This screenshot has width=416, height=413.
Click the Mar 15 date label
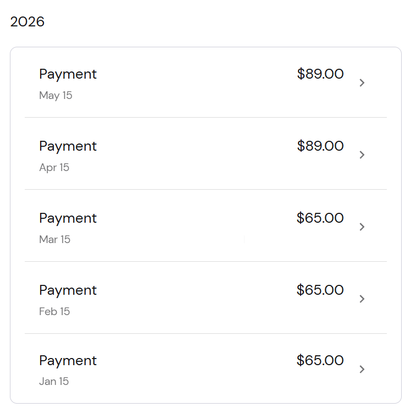pyautogui.click(x=54, y=239)
